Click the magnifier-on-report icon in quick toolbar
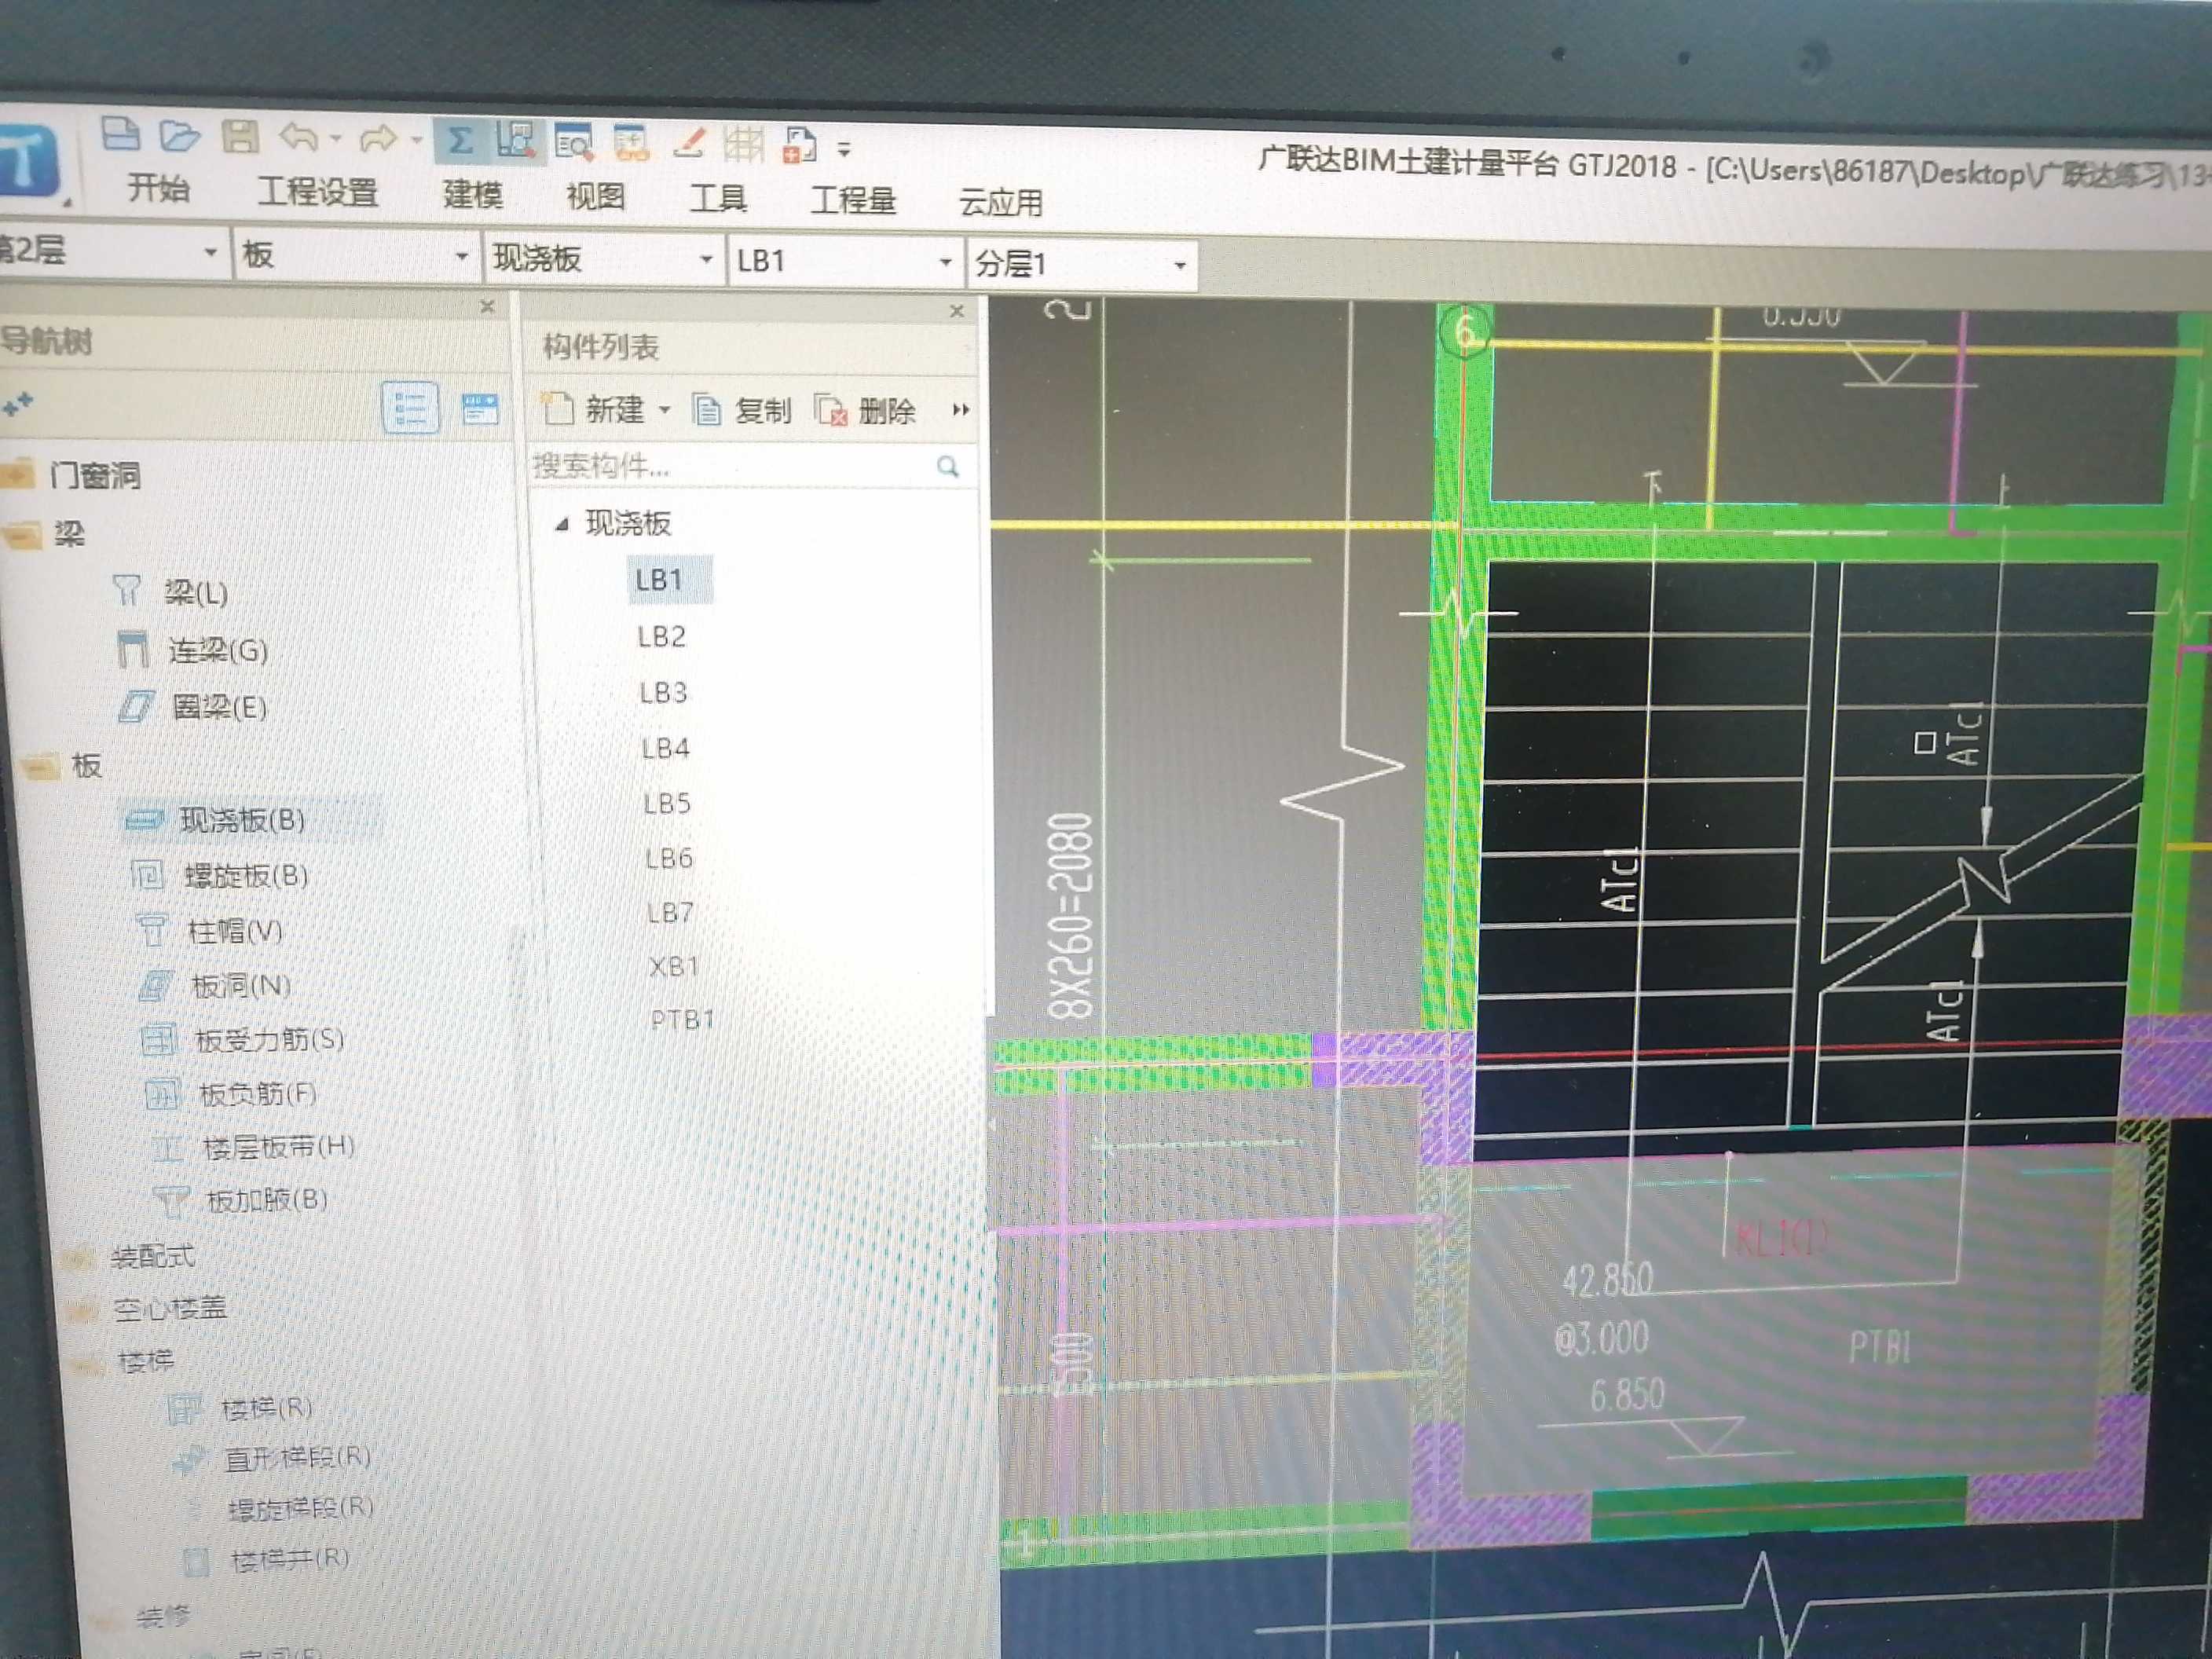The height and width of the screenshot is (1659, 2212). pyautogui.click(x=574, y=144)
